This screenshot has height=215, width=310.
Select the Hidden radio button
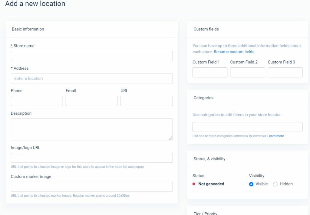click(275, 184)
